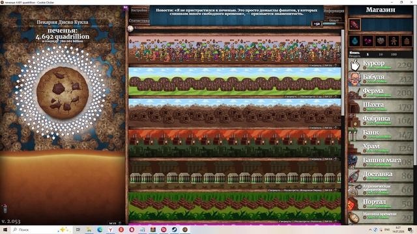Level up the farm row with its arrow
This screenshot has width=417, height=234.
(336, 96)
